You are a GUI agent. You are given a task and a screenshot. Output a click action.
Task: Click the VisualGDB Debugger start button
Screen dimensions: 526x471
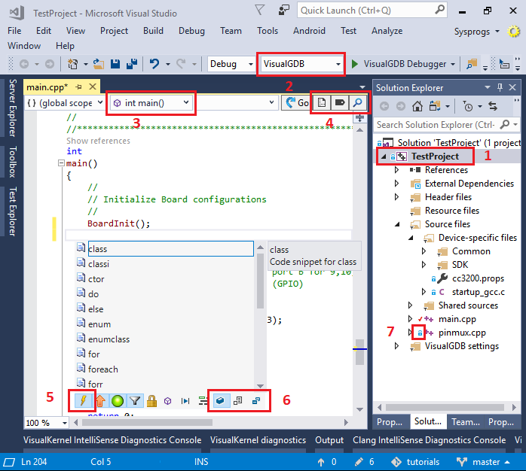tap(403, 64)
